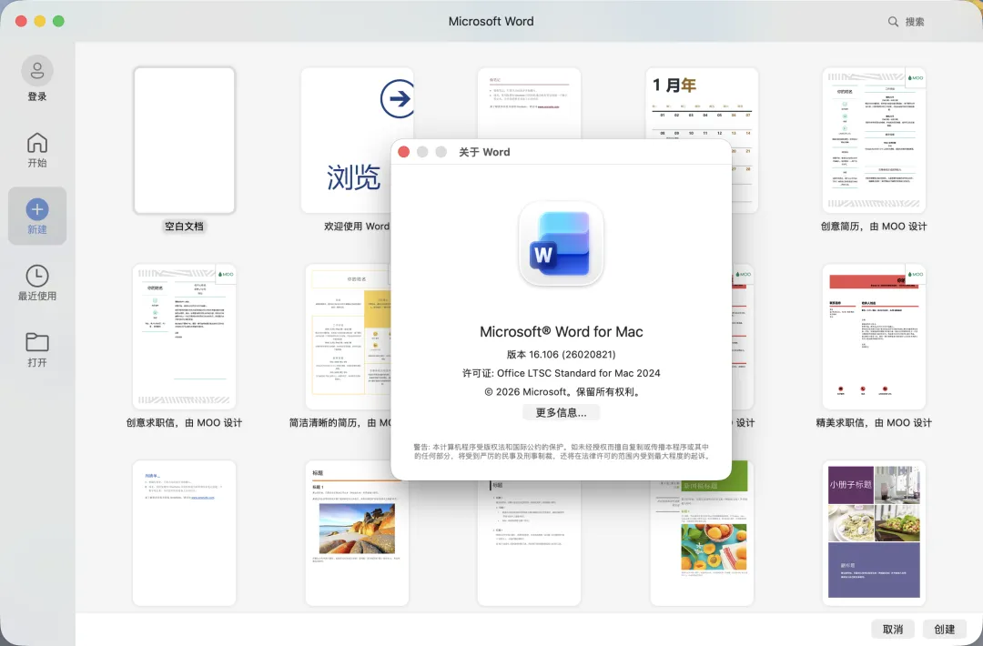Click the 更多信息... button
The width and height of the screenshot is (983, 646).
coord(561,412)
